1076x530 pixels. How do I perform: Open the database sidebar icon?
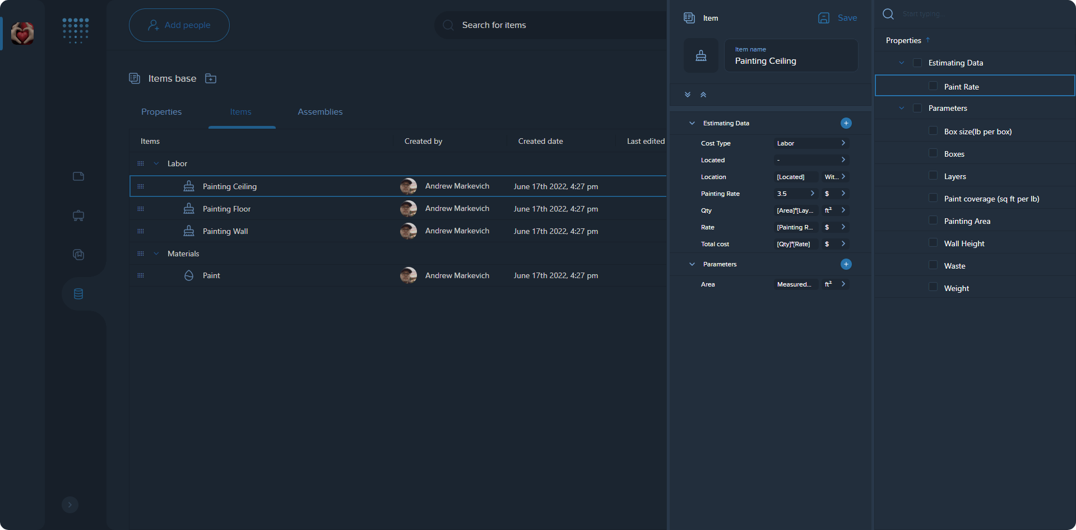tap(78, 294)
